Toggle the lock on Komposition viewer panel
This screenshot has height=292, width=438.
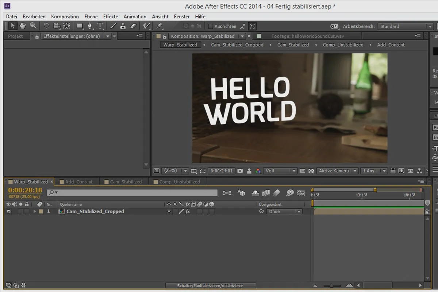165,36
